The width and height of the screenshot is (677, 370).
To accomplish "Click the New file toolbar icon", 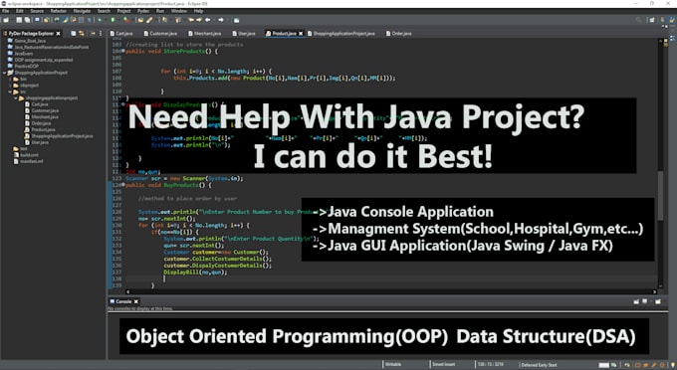I will click(x=6, y=20).
